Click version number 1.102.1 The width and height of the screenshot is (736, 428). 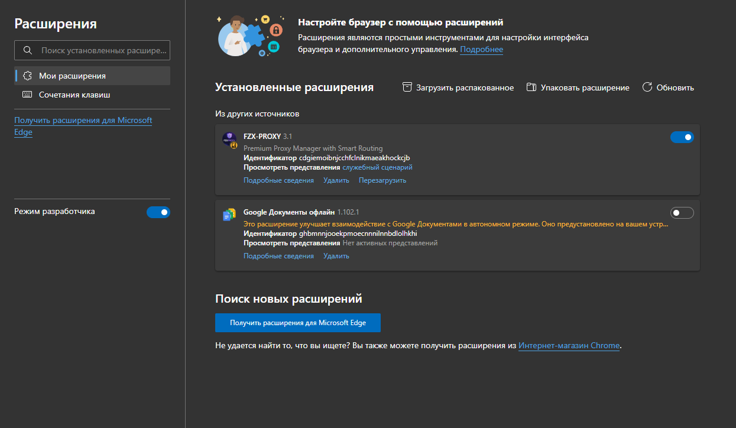pos(349,212)
